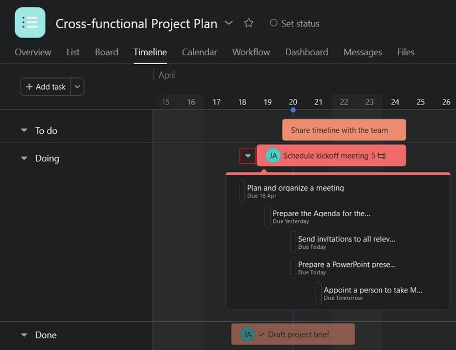Complete Prepare a PowerPoint subtask
Screen dimensions: 456x350
pos(293,268)
